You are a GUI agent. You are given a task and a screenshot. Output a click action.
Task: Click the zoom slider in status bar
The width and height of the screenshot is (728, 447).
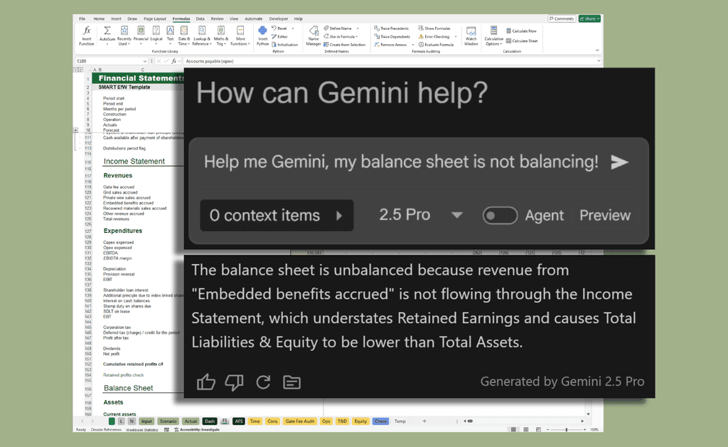click(567, 430)
